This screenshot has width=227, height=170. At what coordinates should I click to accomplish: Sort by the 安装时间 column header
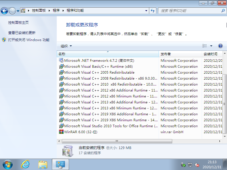tap(212, 54)
